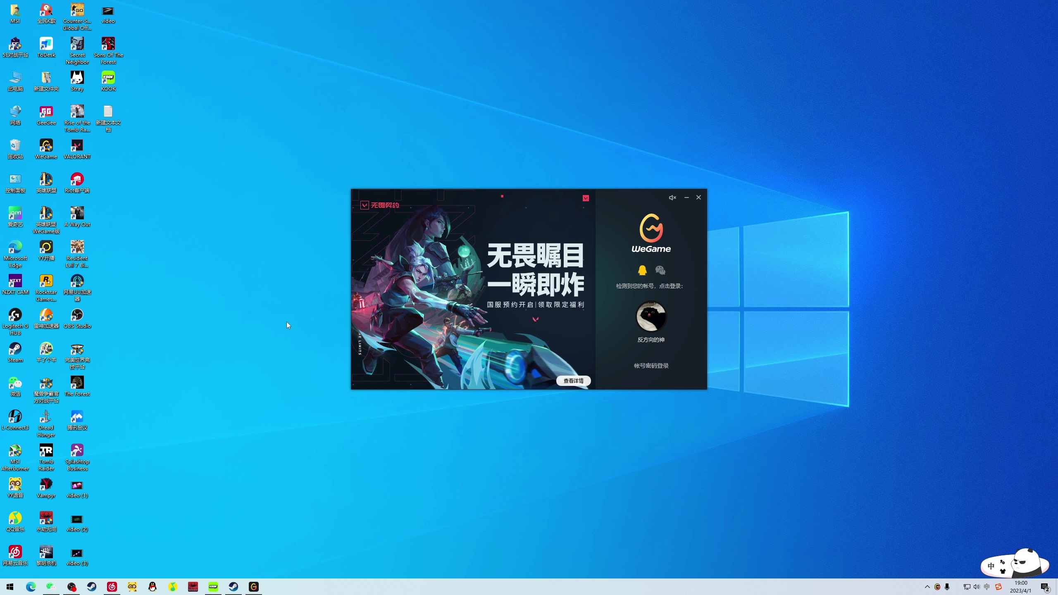The height and width of the screenshot is (595, 1058).
Task: Select WeChat login method icon
Action: (660, 270)
